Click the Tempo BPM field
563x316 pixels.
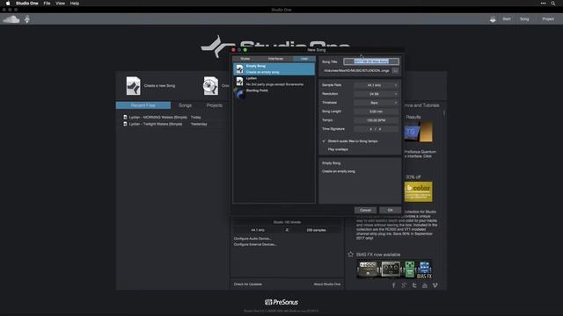point(376,120)
